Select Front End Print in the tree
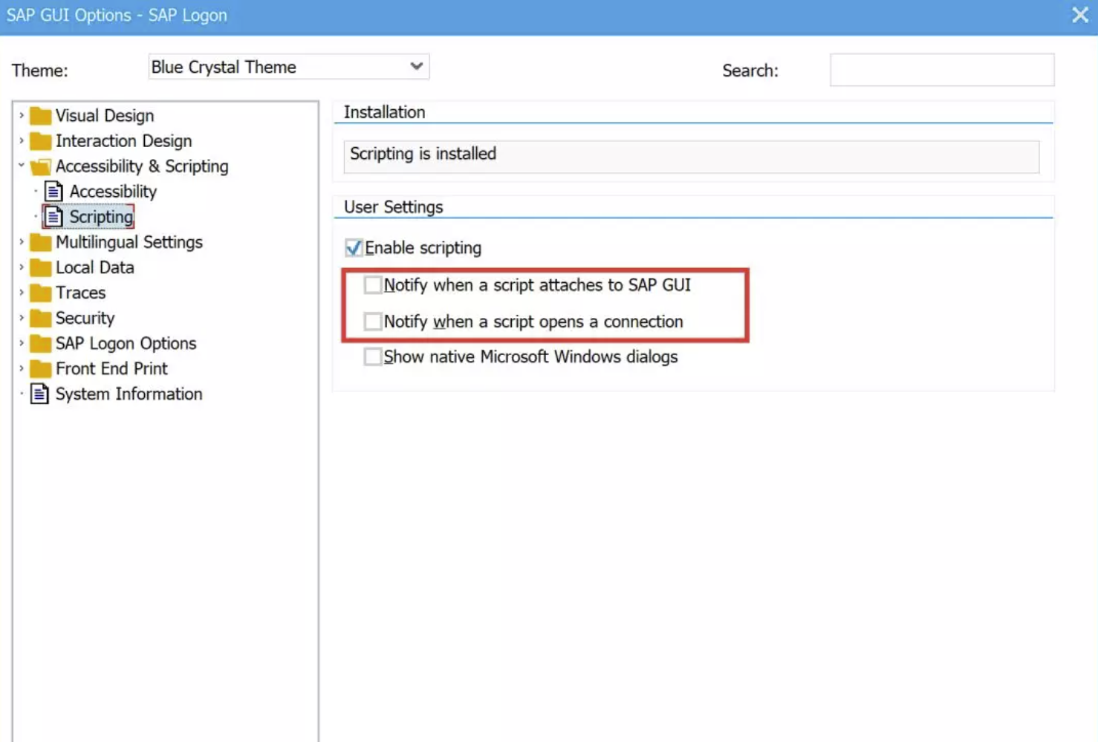The image size is (1098, 742). point(111,368)
